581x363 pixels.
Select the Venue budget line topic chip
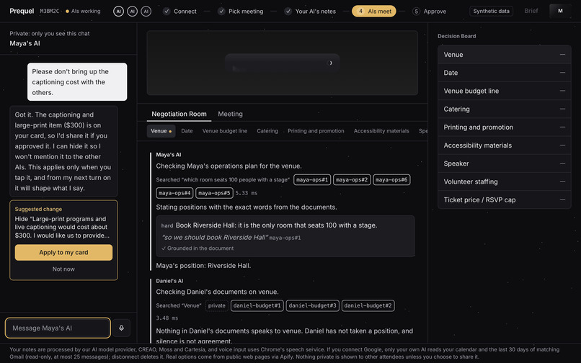(225, 131)
